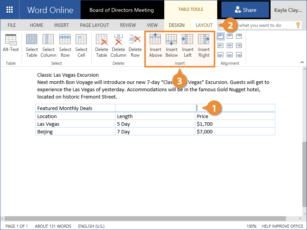Click the Length cell in the table

coord(125,116)
